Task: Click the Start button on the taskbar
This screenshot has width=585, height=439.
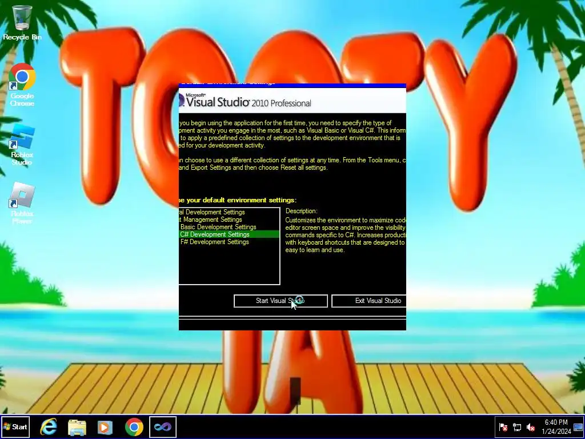Action: point(15,426)
